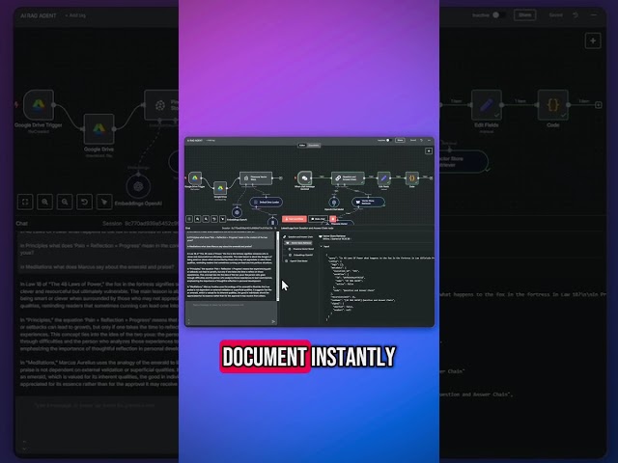The width and height of the screenshot is (618, 463).
Task: Select Google Drive node in background window
Action: pos(98,128)
